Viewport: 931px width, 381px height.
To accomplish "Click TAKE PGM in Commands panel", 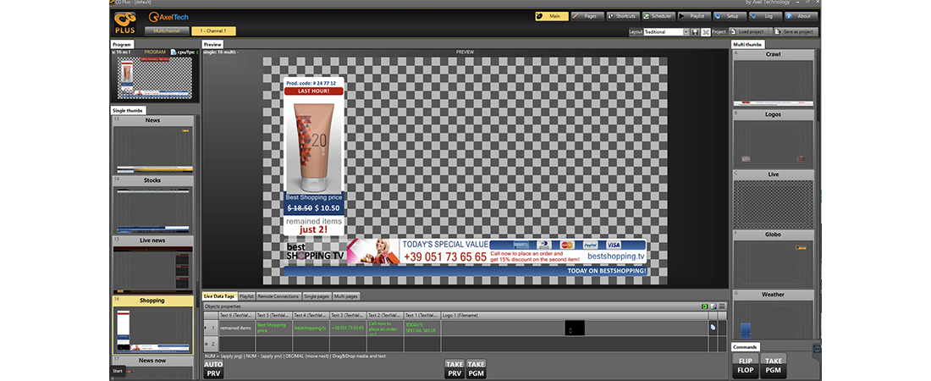I will point(773,366).
